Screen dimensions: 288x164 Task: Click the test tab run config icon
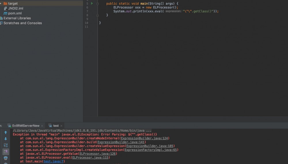click(x=50, y=126)
